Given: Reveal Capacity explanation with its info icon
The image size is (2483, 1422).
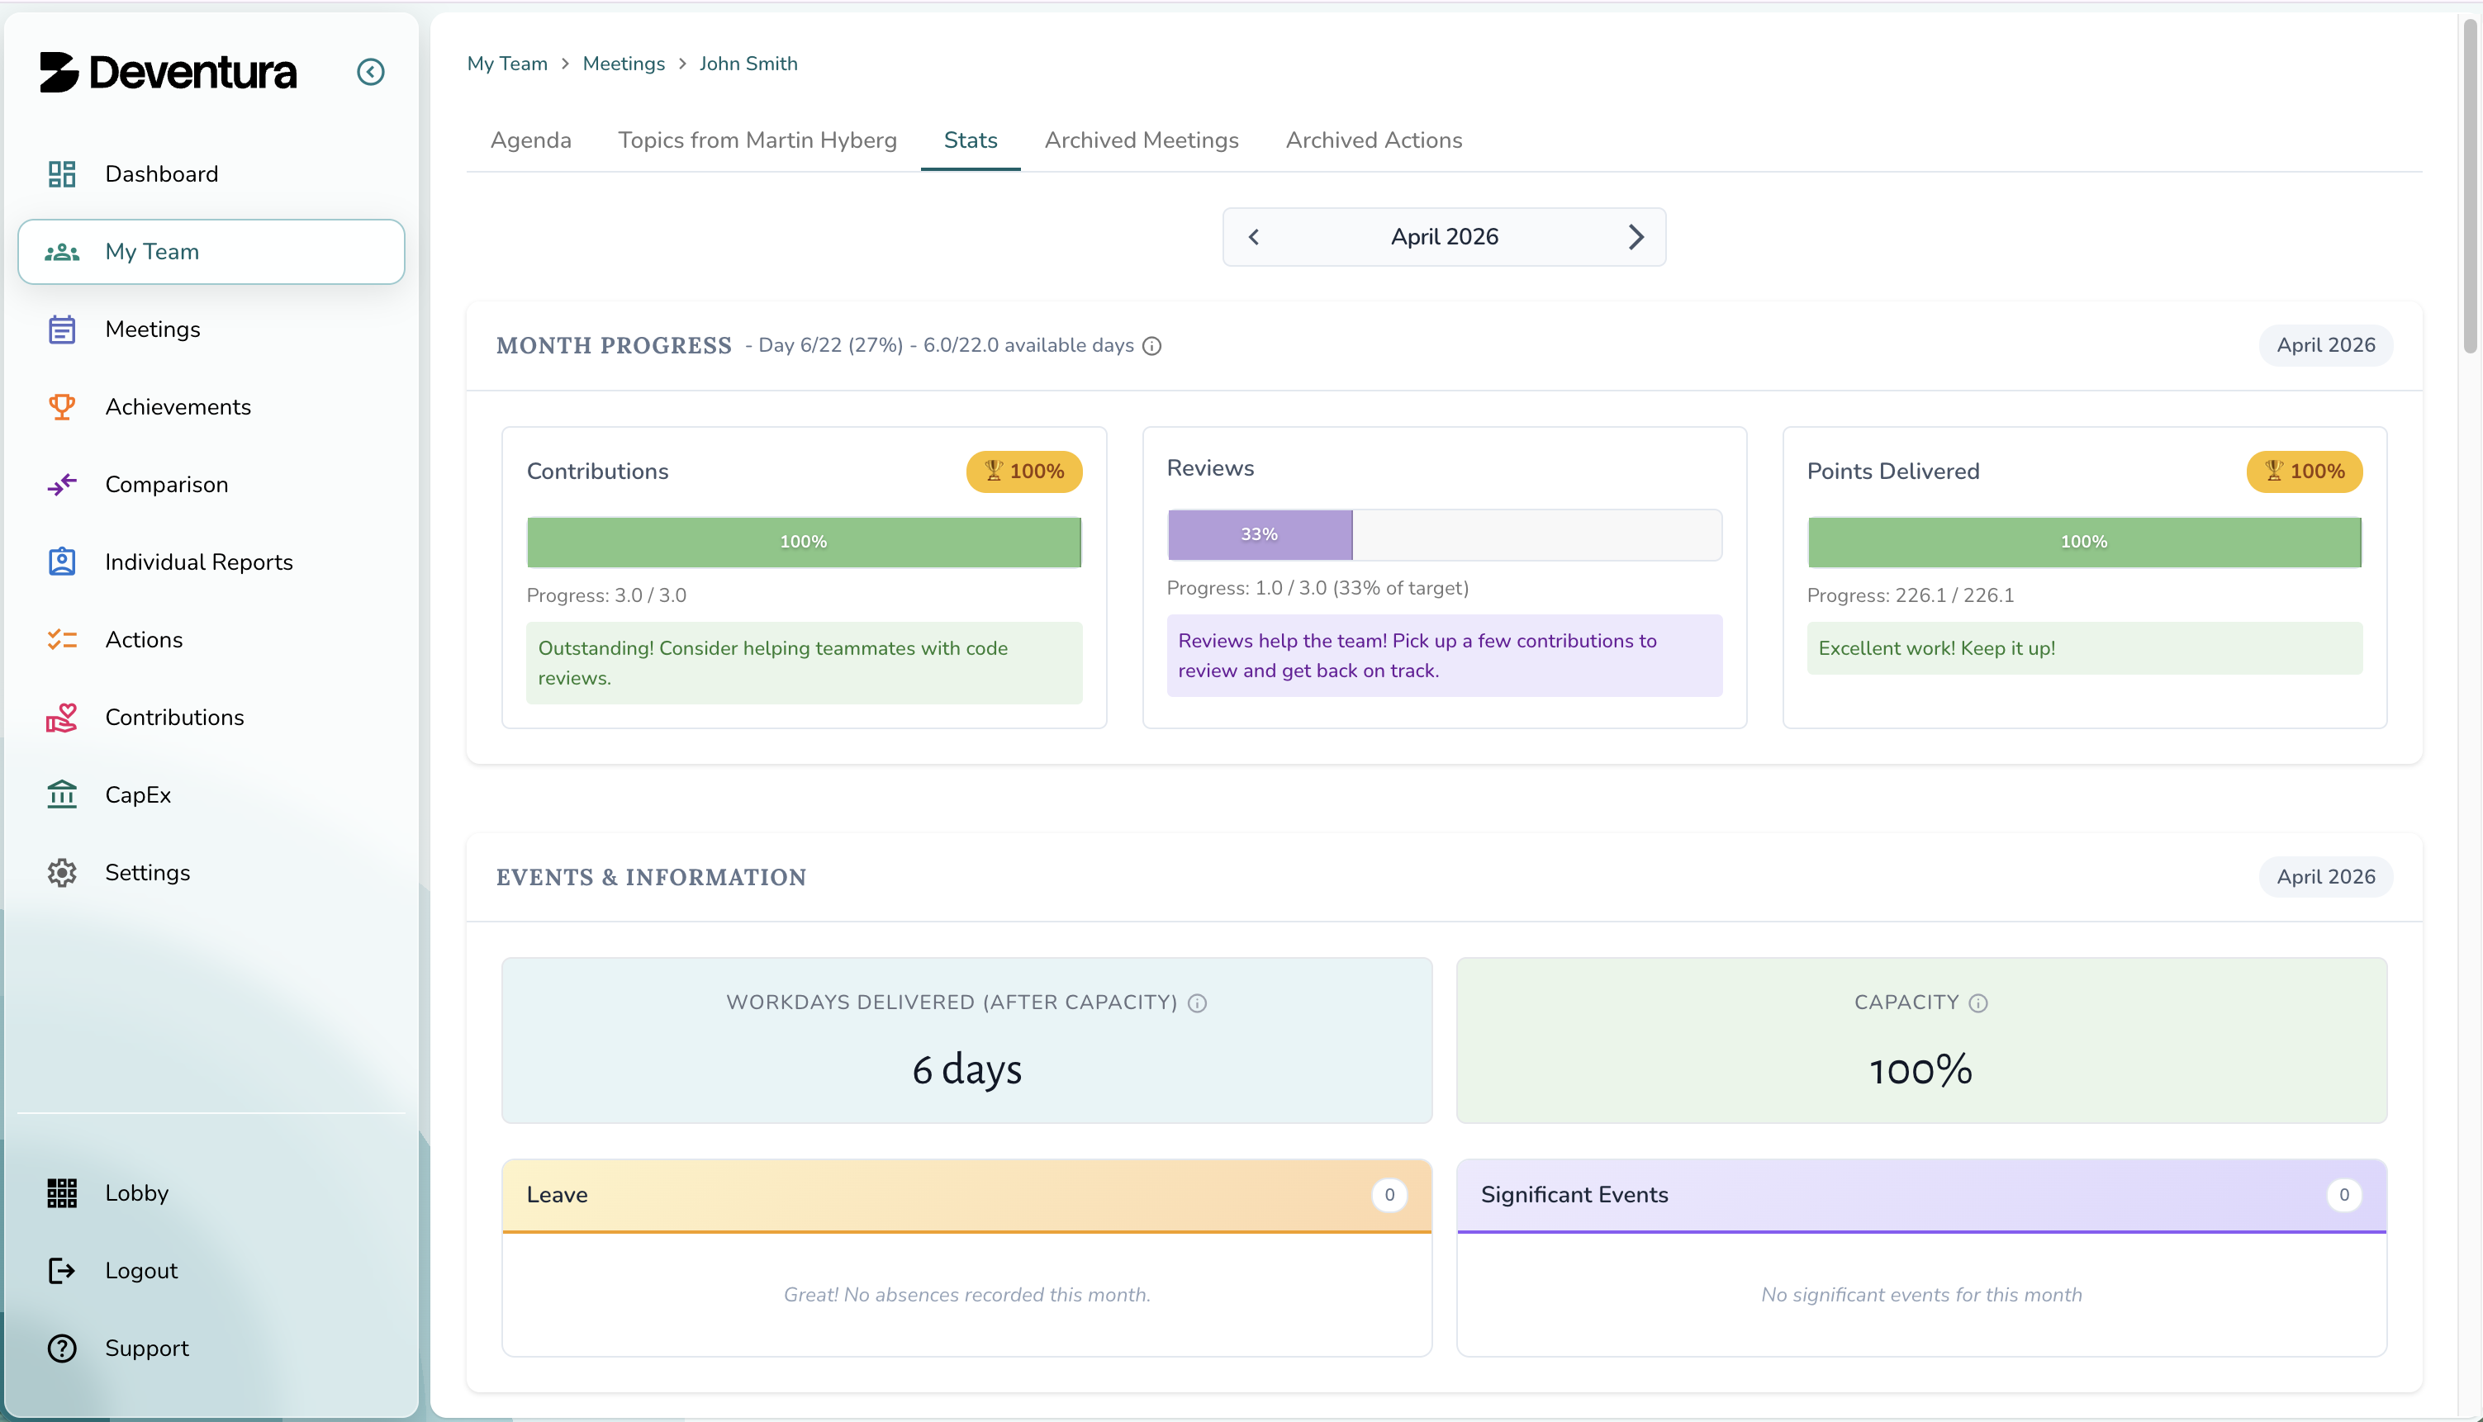Looking at the screenshot, I should point(1980,1002).
